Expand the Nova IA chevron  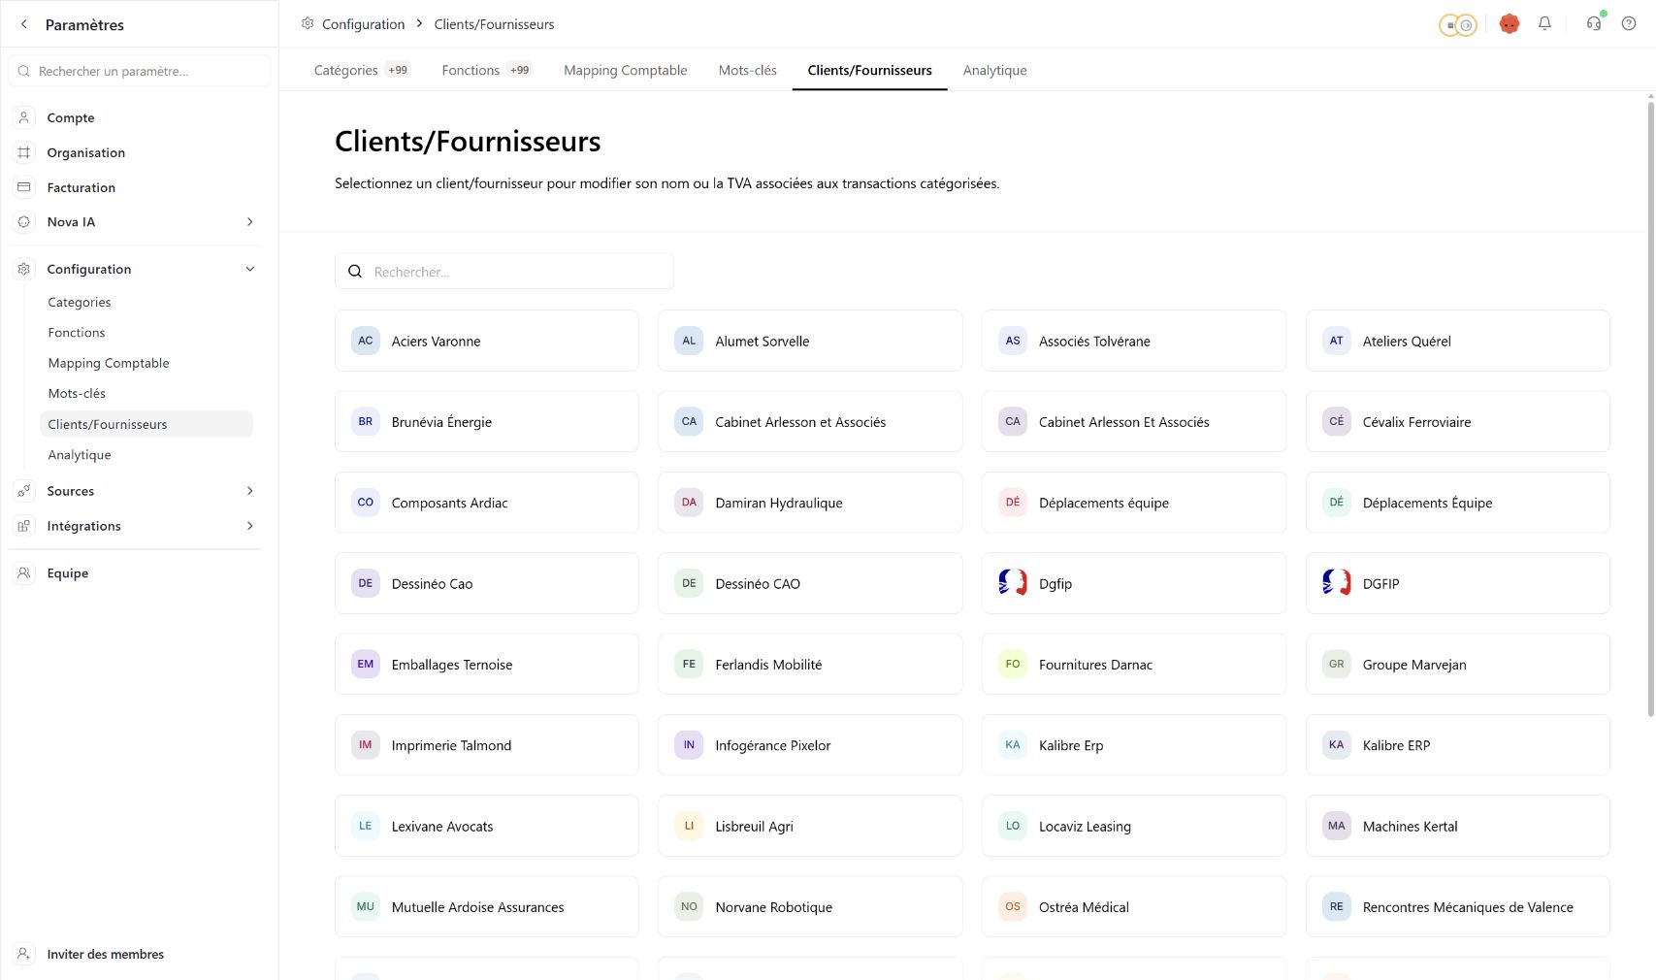tap(250, 222)
